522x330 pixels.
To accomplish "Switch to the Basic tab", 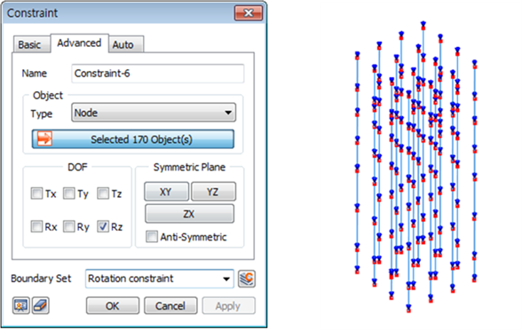I will tap(29, 44).
